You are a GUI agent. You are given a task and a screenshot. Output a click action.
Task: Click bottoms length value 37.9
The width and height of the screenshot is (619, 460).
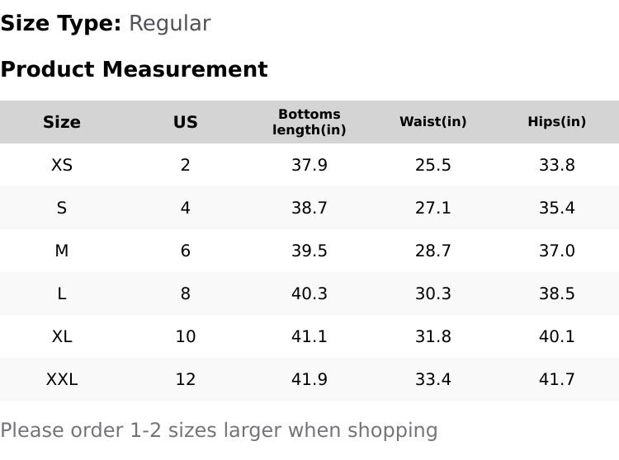[309, 165]
